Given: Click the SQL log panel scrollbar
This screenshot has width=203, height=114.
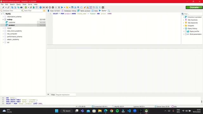Looking at the screenshot, I should pos(202,102).
